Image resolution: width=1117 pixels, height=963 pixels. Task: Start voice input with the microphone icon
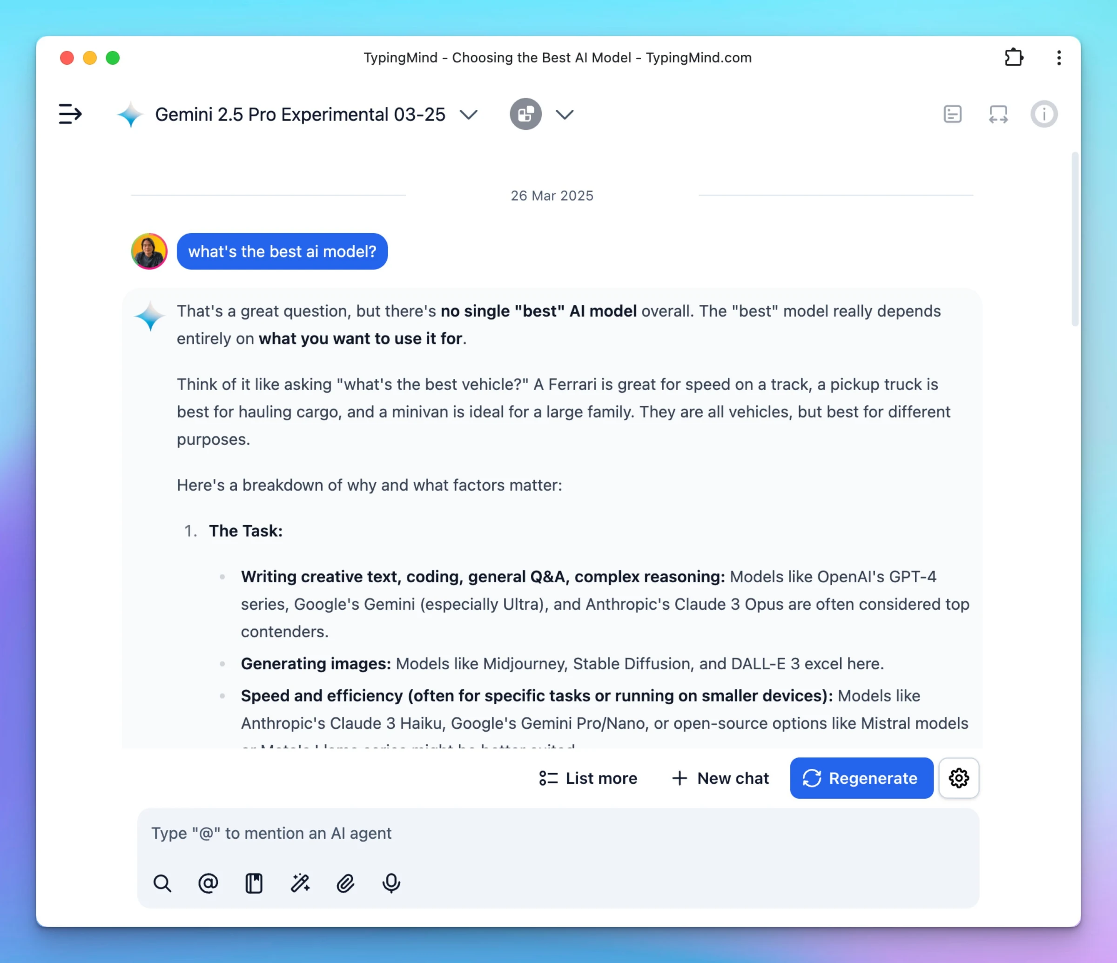tap(391, 883)
